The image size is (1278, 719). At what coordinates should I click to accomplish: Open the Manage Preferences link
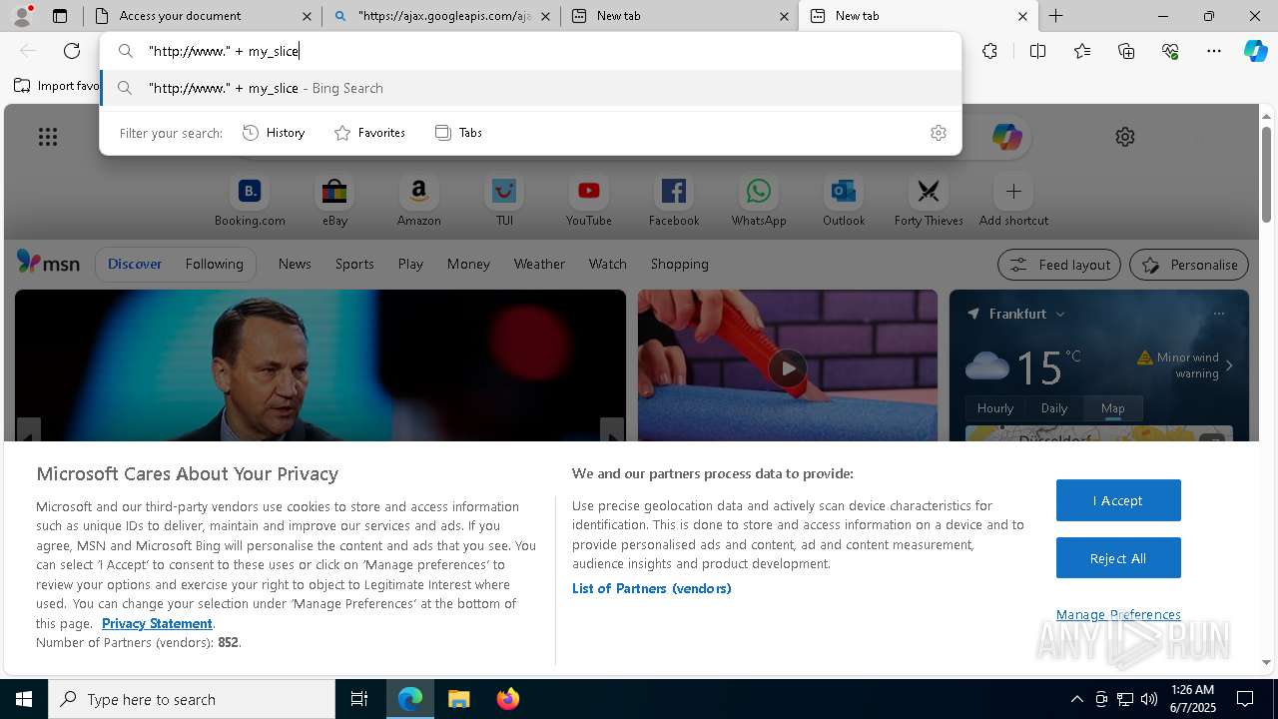tap(1118, 614)
